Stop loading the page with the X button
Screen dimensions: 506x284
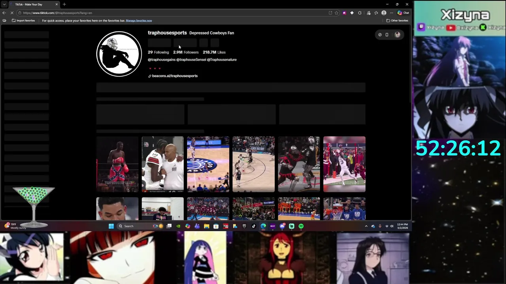point(12,13)
